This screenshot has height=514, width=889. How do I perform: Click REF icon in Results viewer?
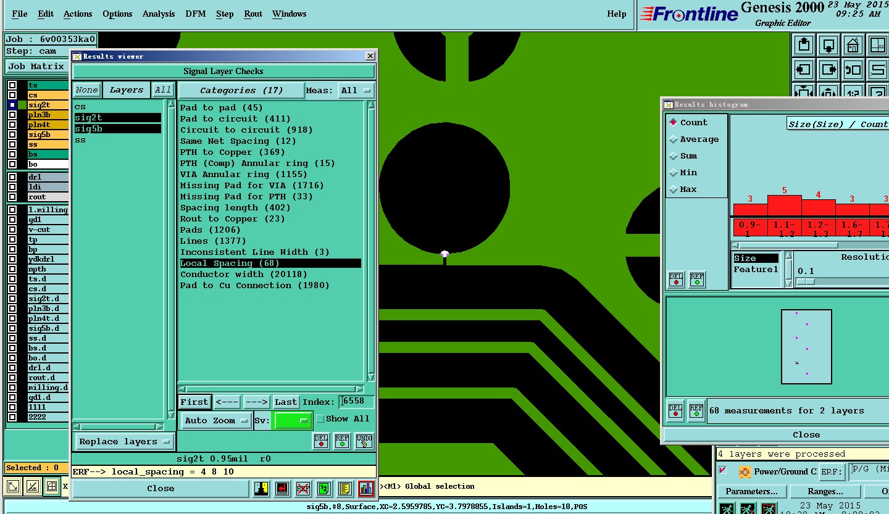click(x=342, y=441)
